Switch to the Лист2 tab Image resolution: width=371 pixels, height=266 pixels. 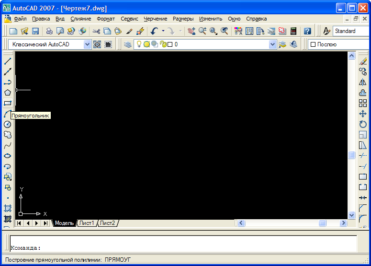pyautogui.click(x=107, y=223)
